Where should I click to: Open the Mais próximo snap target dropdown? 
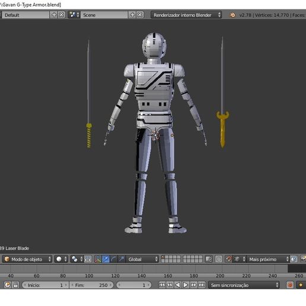click(268, 259)
